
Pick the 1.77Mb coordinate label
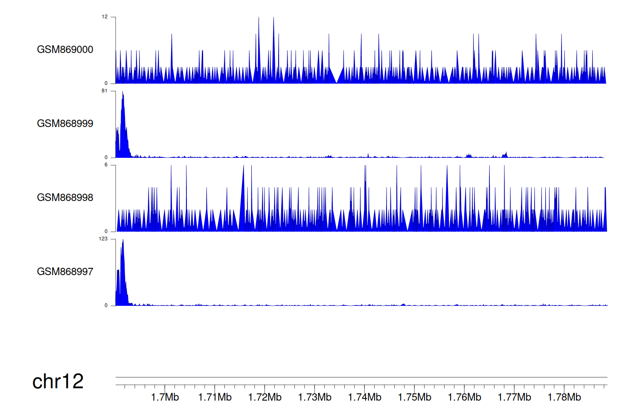tap(514, 397)
